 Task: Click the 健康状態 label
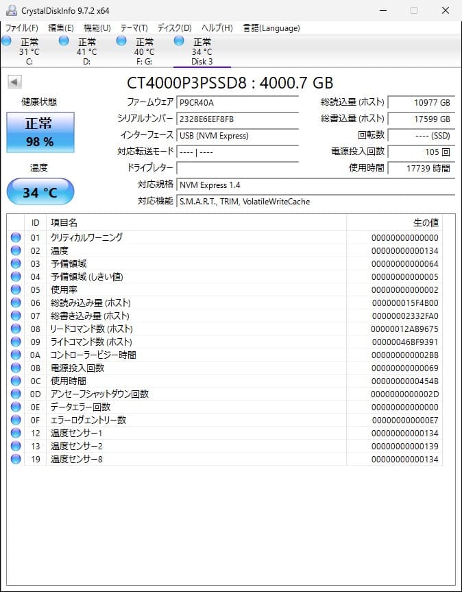39,102
